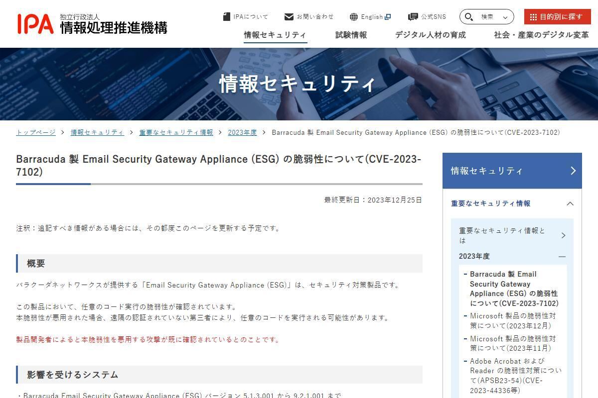
Task: Click the IPA logo in header
Action: [92, 23]
